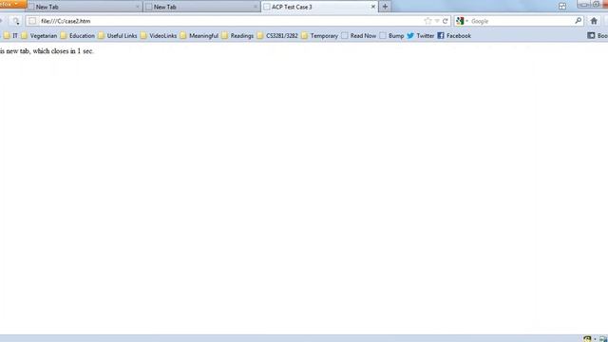Open the back history dropdown button

tap(15, 21)
